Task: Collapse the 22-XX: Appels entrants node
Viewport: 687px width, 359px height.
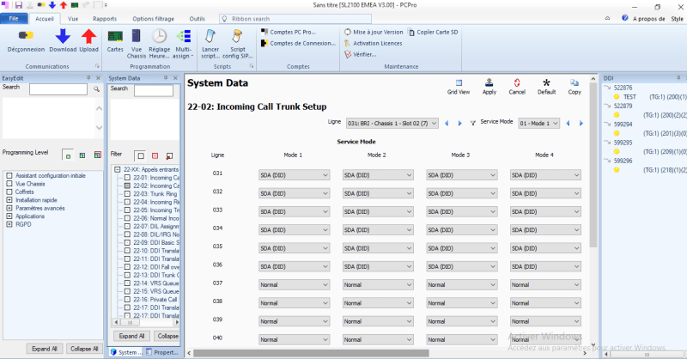Action: [118, 169]
